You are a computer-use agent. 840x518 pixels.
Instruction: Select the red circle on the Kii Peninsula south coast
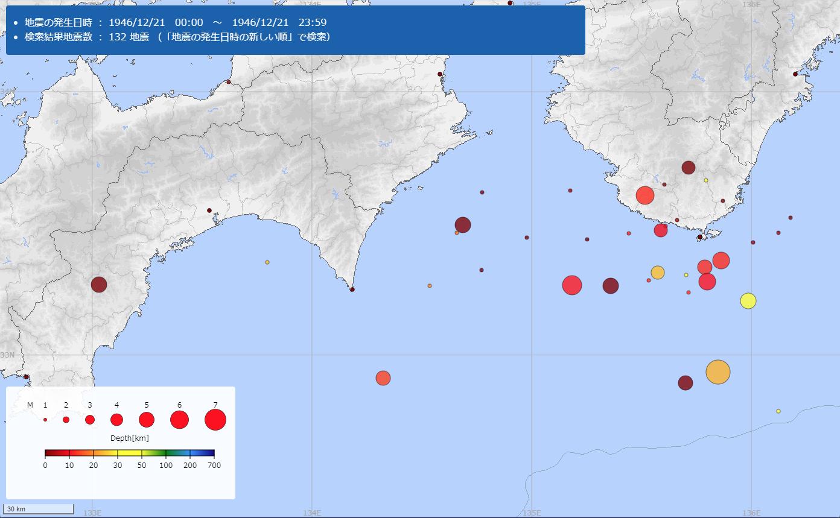click(x=661, y=230)
